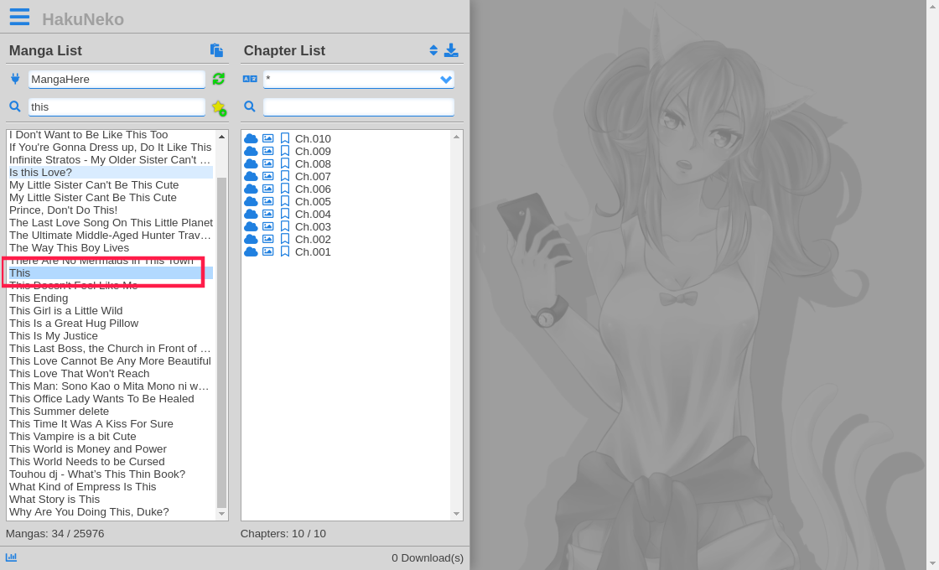Select This World Needs to be Cursed
The image size is (939, 570).
86,461
